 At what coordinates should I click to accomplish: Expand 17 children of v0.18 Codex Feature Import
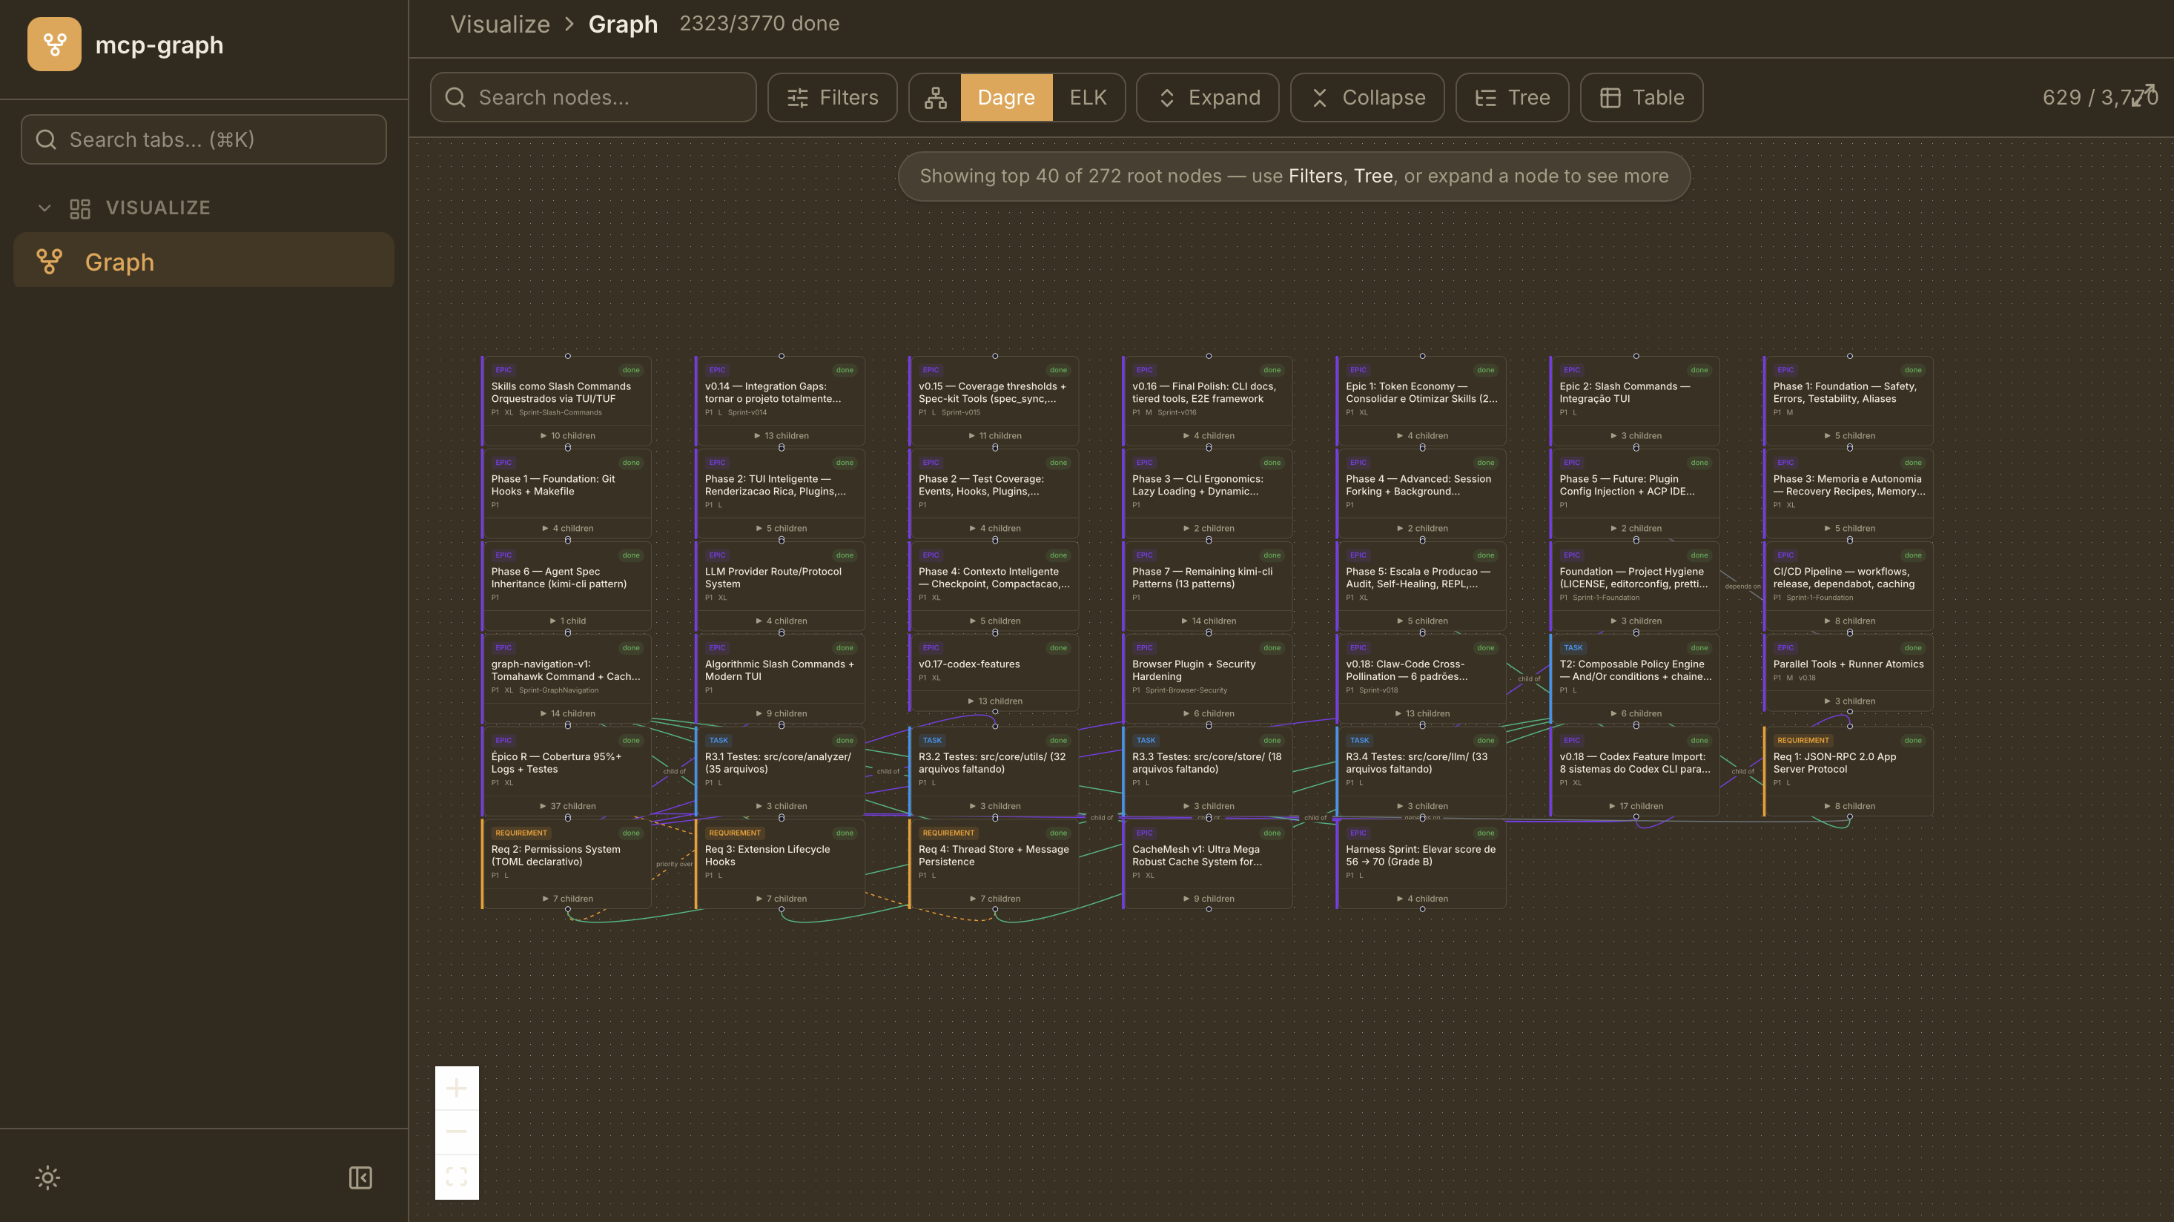(x=1636, y=806)
